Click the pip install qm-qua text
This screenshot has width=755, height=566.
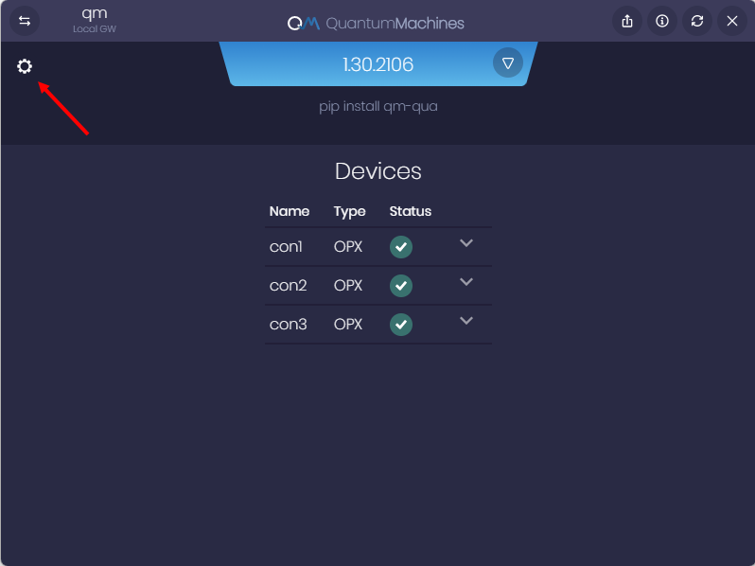point(377,106)
